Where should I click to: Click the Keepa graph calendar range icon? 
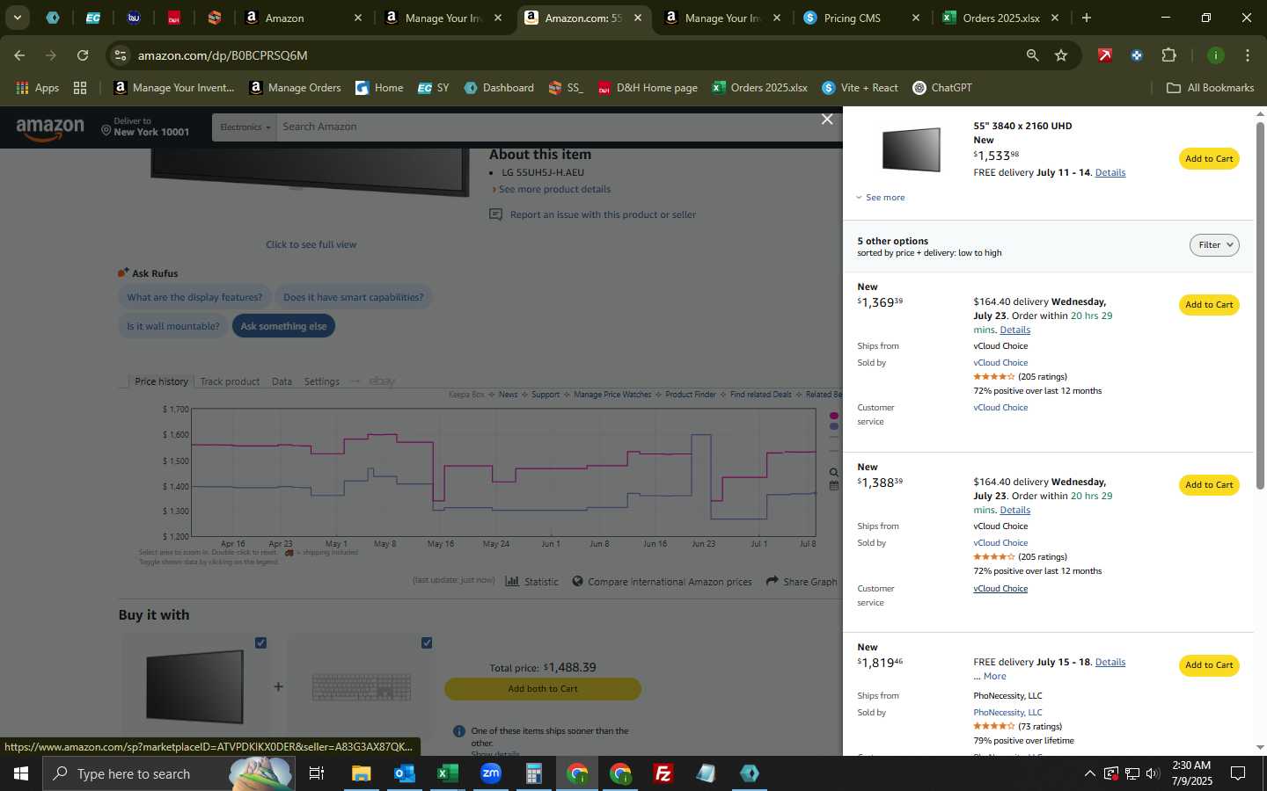tap(834, 485)
